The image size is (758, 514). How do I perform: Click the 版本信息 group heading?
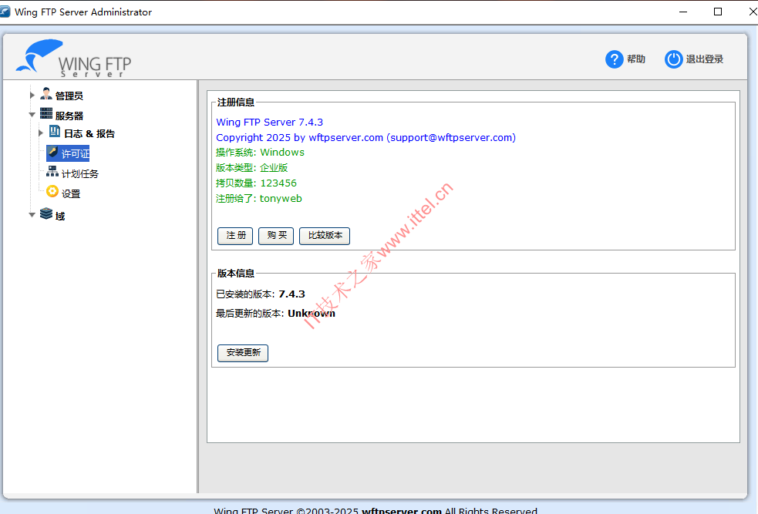[x=235, y=274]
